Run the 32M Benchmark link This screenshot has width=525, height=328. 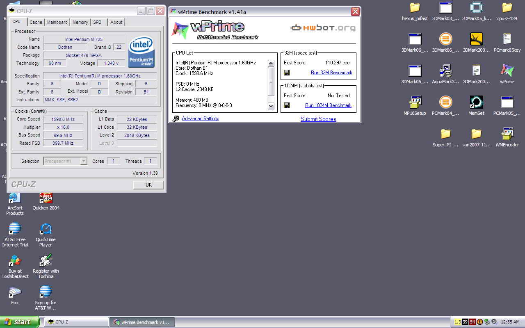point(331,73)
